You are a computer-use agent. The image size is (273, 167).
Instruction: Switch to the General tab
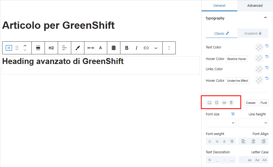[x=219, y=6]
